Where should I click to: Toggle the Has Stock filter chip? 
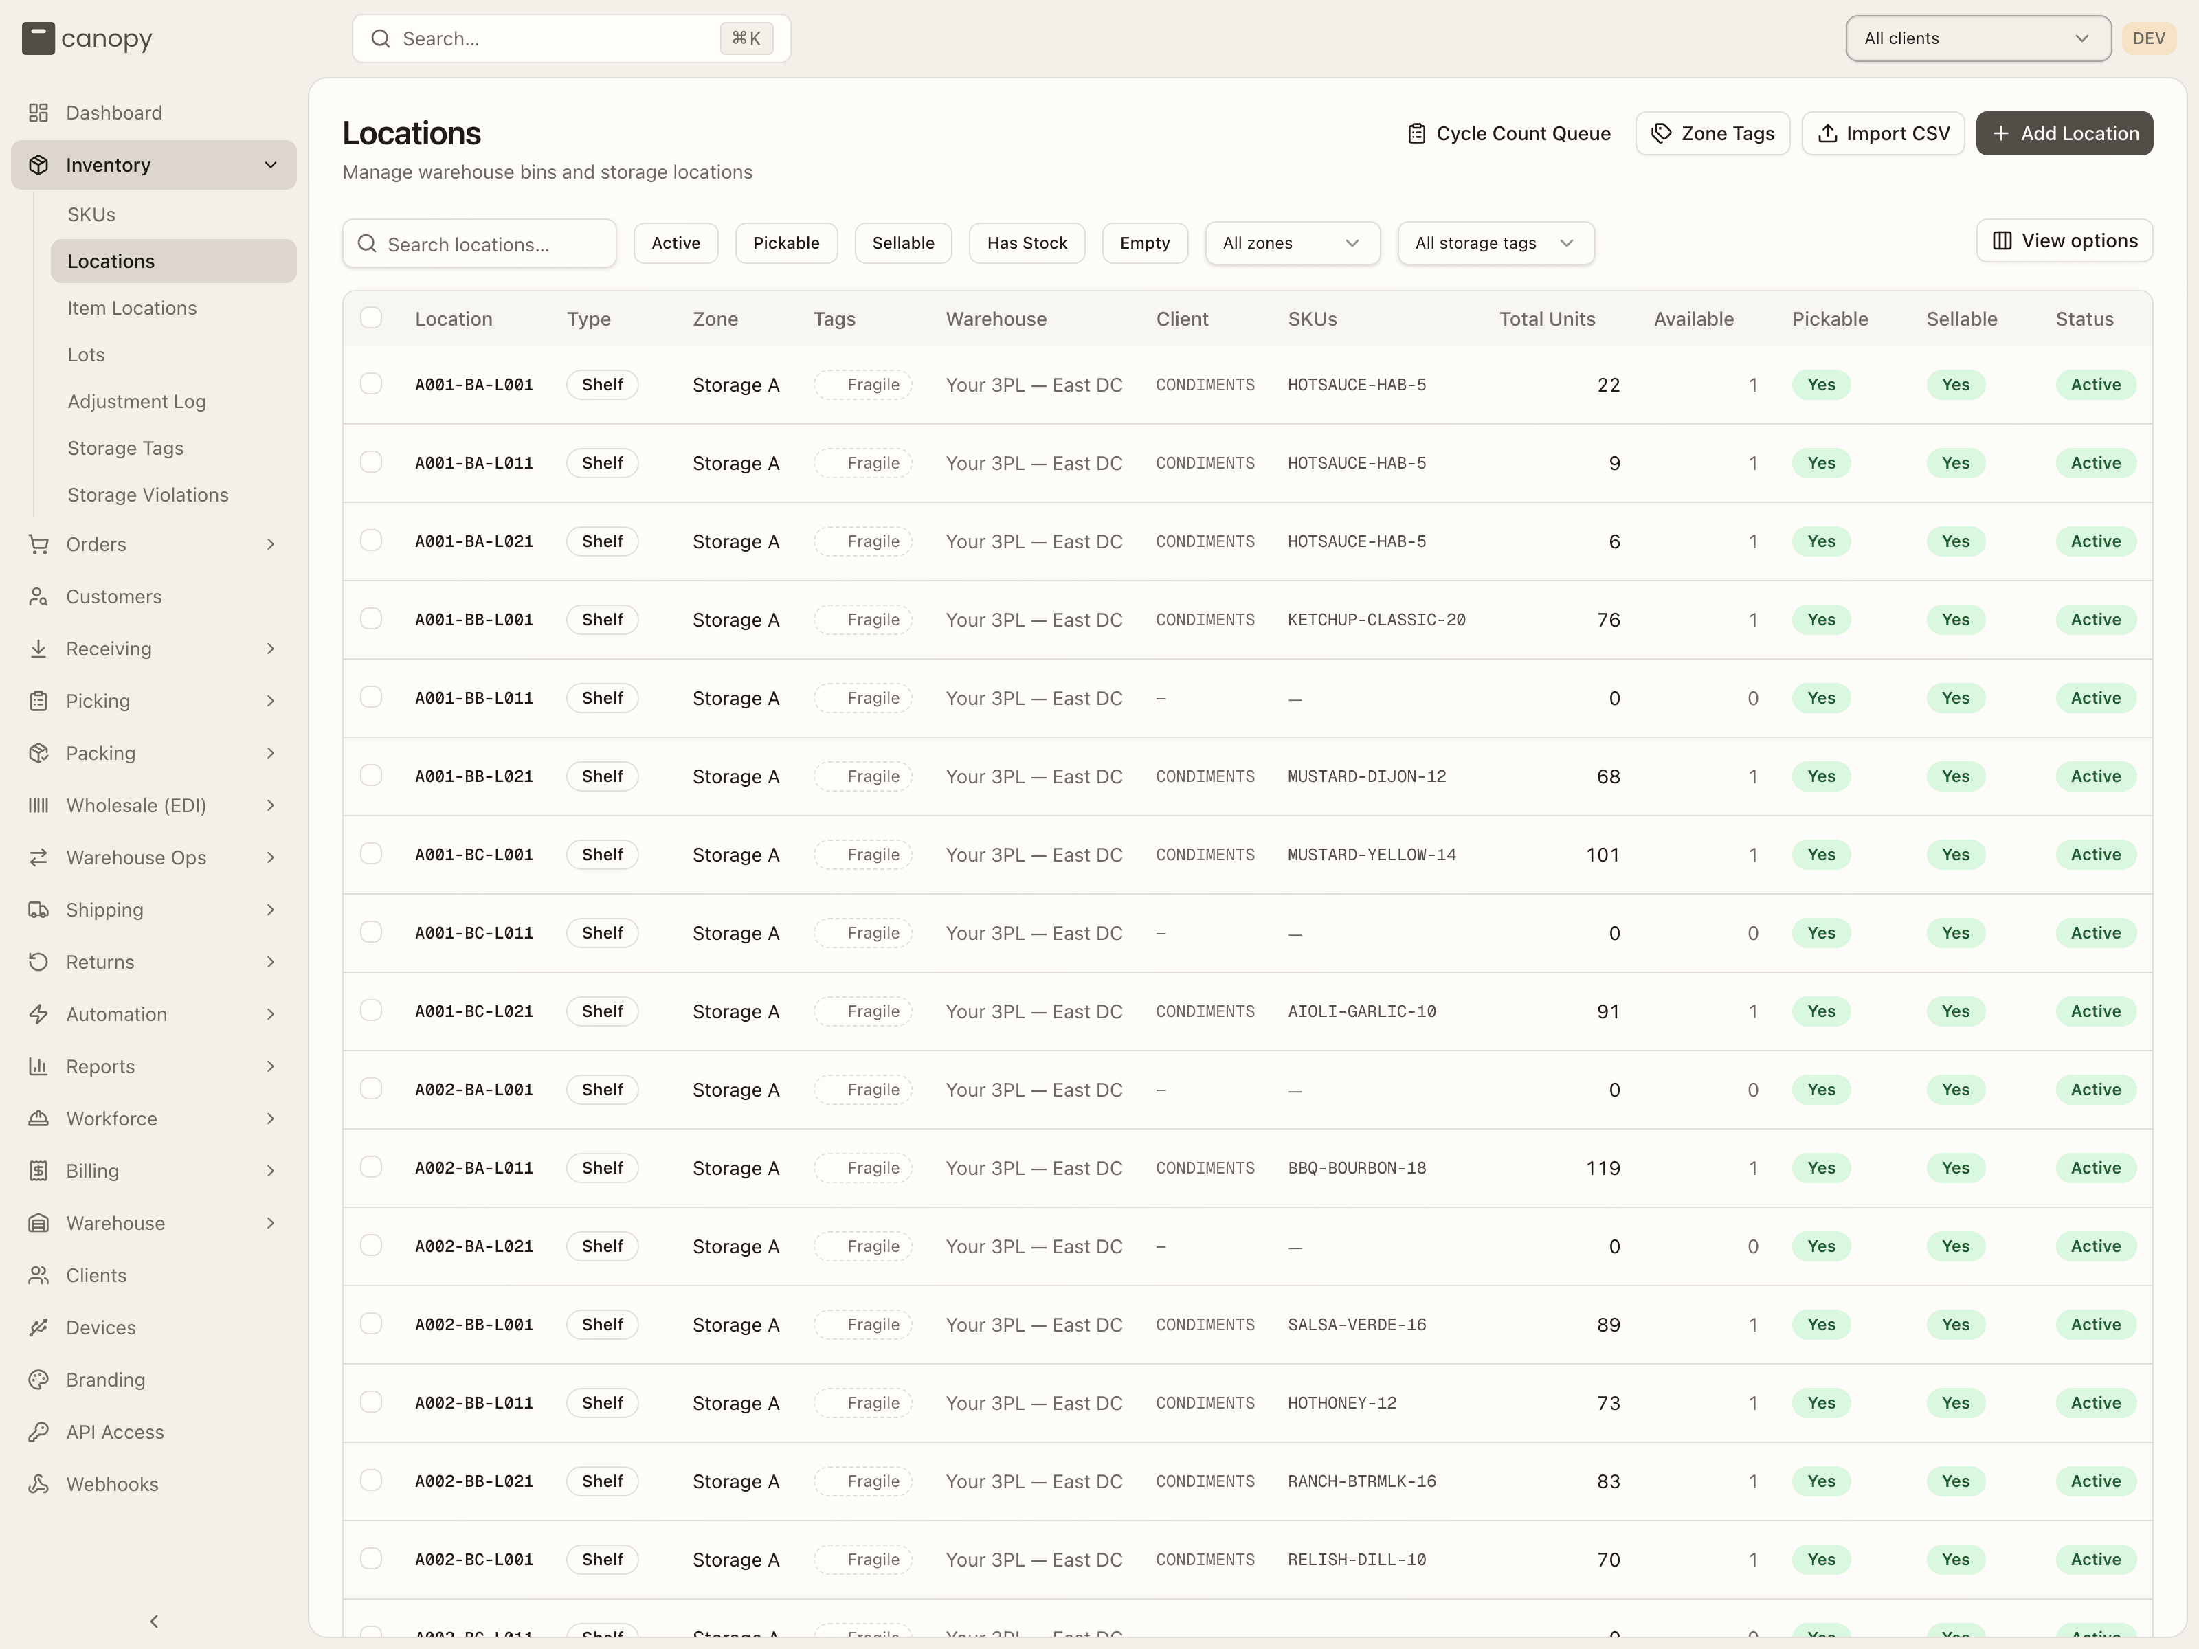(x=1026, y=243)
